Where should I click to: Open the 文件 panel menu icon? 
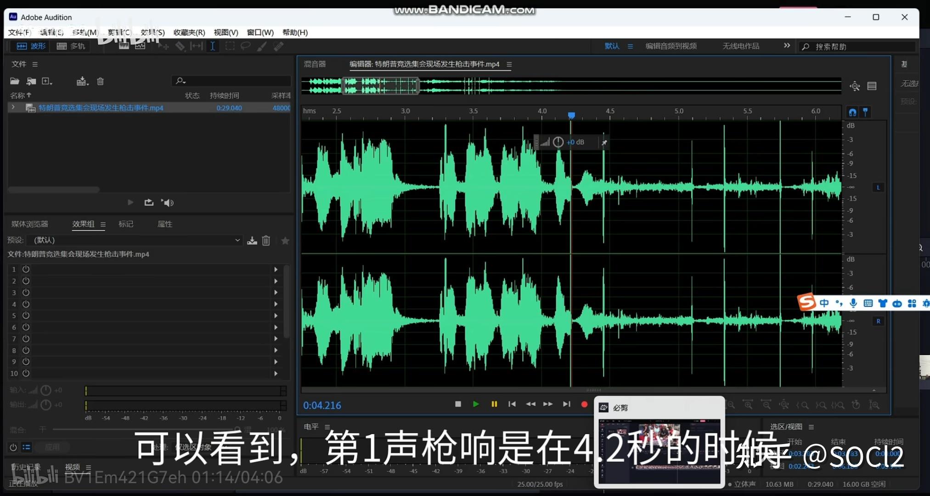(35, 64)
